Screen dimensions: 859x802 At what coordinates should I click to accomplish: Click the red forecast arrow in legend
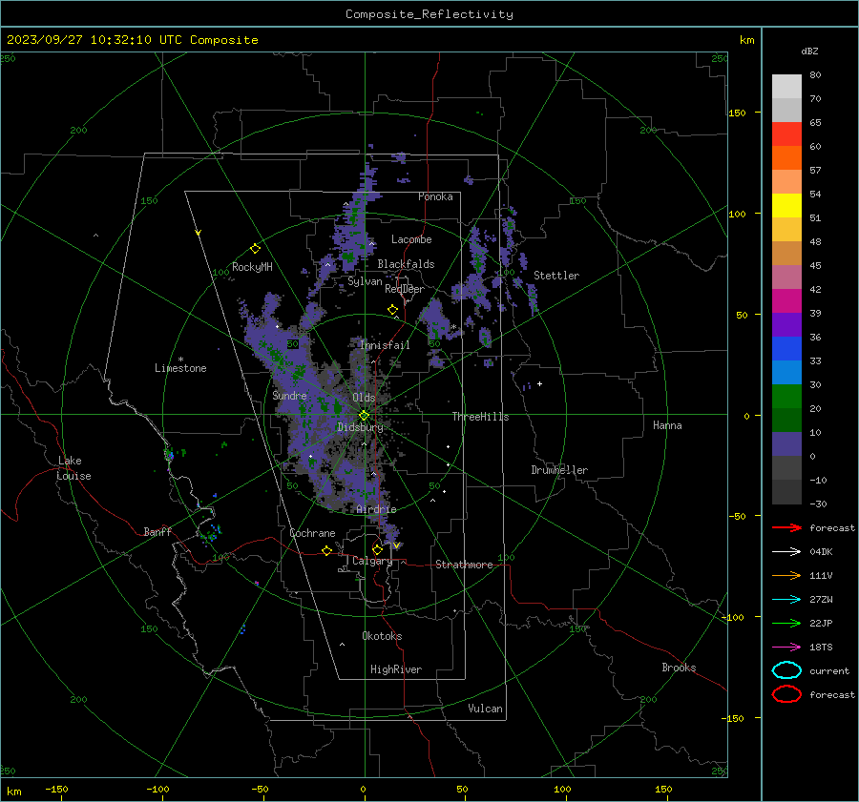tap(786, 527)
